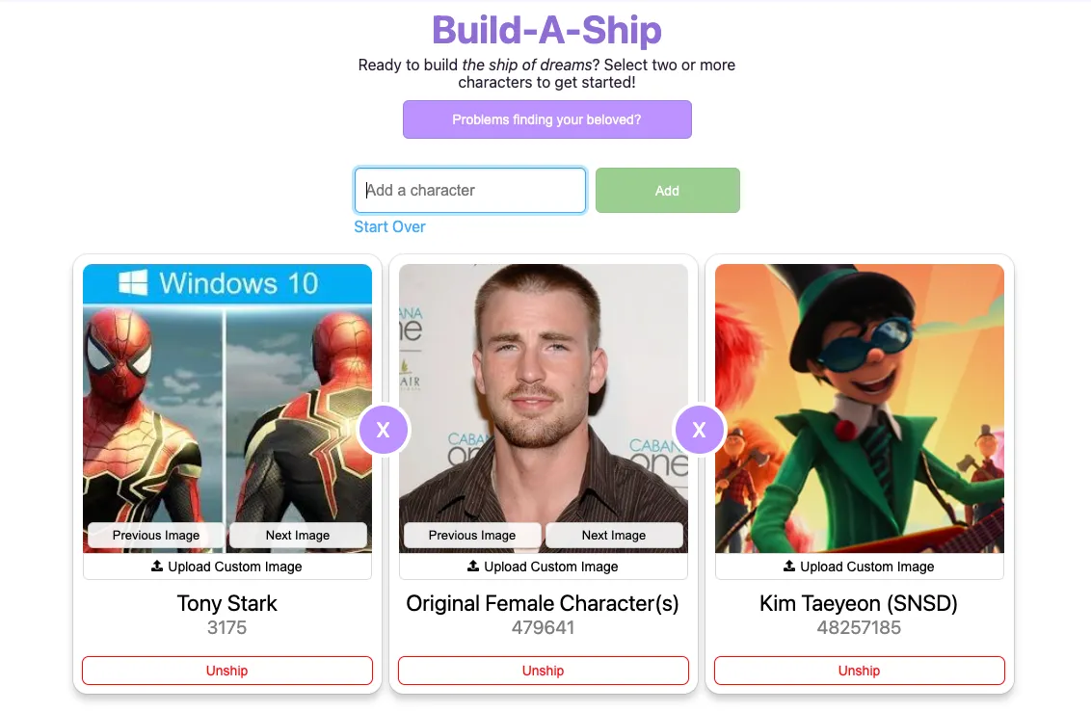Screen dimensions: 1091x712
Task: Unship Kim Taeyeon (SNSD)
Action: [858, 671]
